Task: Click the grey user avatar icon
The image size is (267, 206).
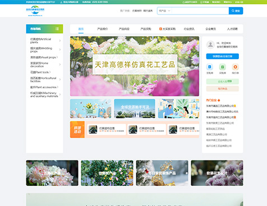Action: (x=210, y=45)
